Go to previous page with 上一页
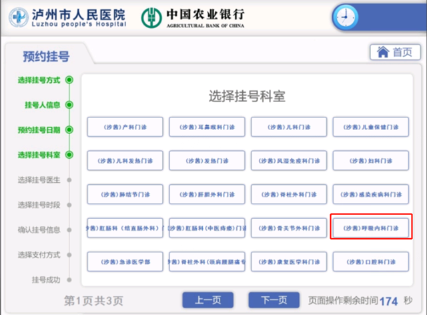Viewport: 427px width, 315px height. pos(208,300)
